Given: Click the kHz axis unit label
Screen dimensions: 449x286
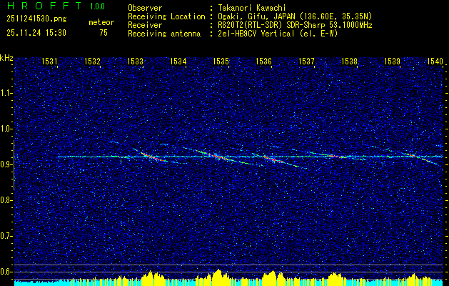Looking at the screenshot, I should coord(6,58).
